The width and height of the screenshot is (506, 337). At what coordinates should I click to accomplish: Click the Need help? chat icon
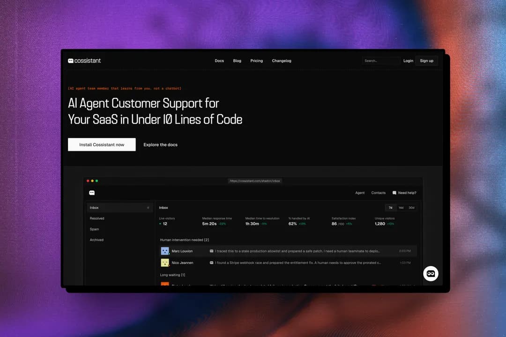click(x=394, y=193)
